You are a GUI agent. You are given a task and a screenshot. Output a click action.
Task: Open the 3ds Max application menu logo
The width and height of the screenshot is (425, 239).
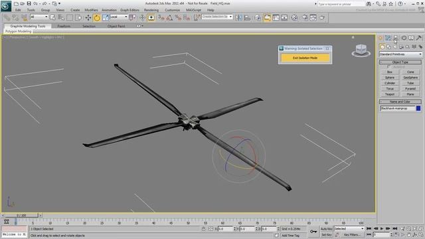[6, 6]
